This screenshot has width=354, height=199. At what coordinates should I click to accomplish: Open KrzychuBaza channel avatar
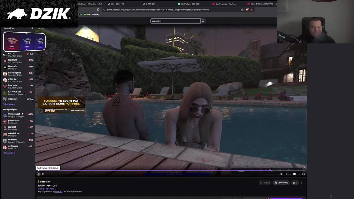click(5, 93)
